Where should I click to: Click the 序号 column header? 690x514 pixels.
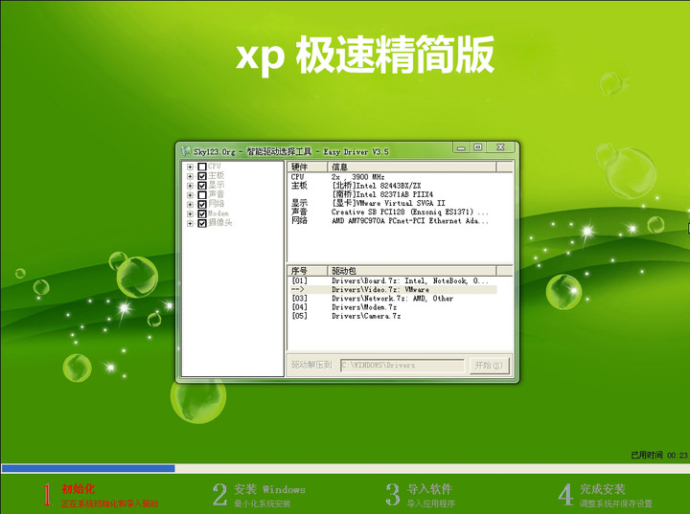point(308,271)
